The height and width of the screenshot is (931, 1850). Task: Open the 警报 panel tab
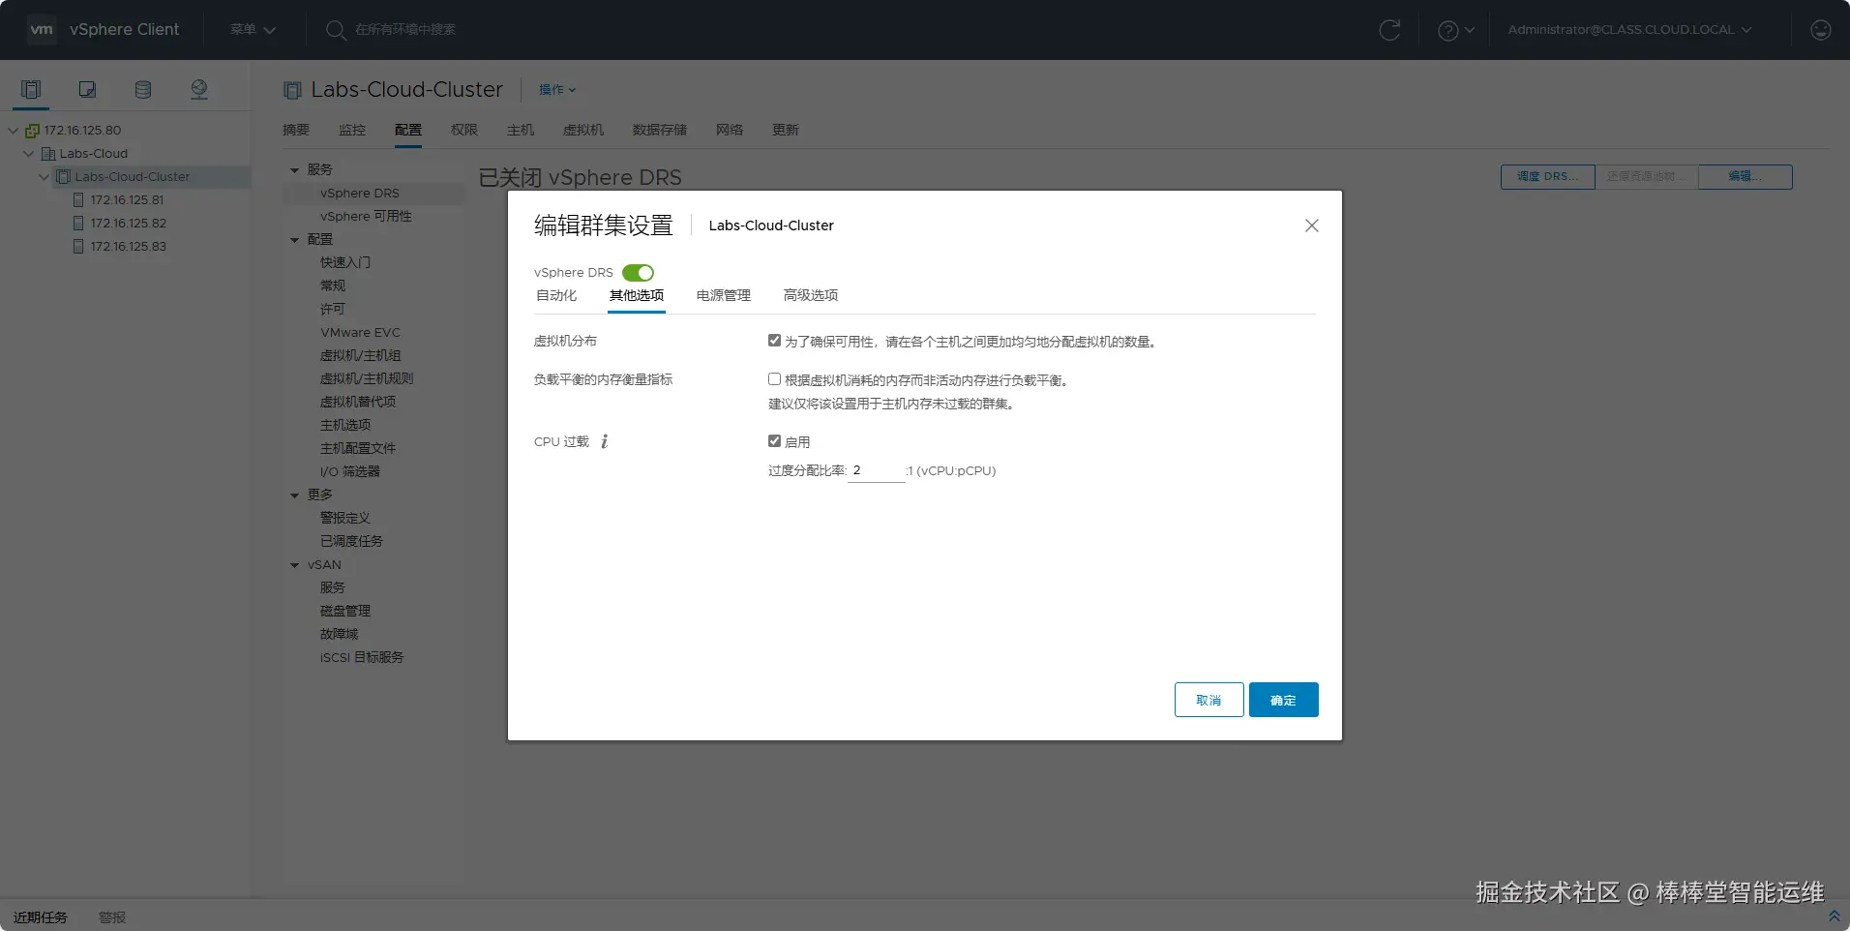click(112, 917)
